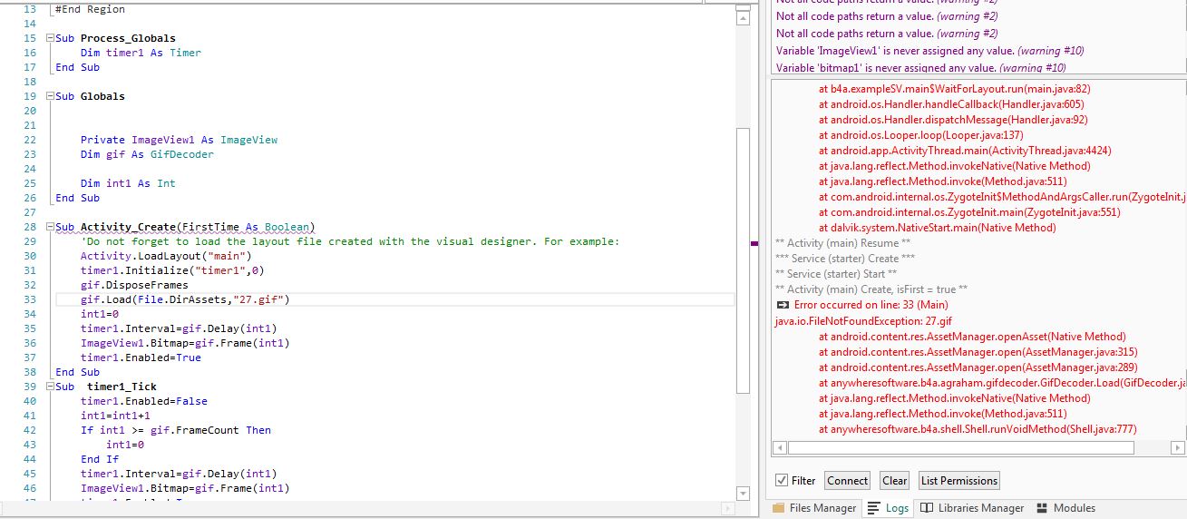The width and height of the screenshot is (1187, 519).
Task: Collapse the Sub timer1_Tick block
Action: pyautogui.click(x=50, y=387)
